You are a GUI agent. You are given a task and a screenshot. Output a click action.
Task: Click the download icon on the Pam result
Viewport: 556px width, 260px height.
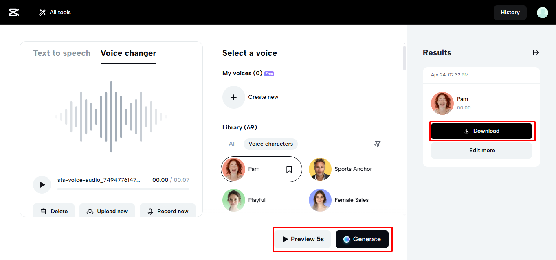[466, 131]
